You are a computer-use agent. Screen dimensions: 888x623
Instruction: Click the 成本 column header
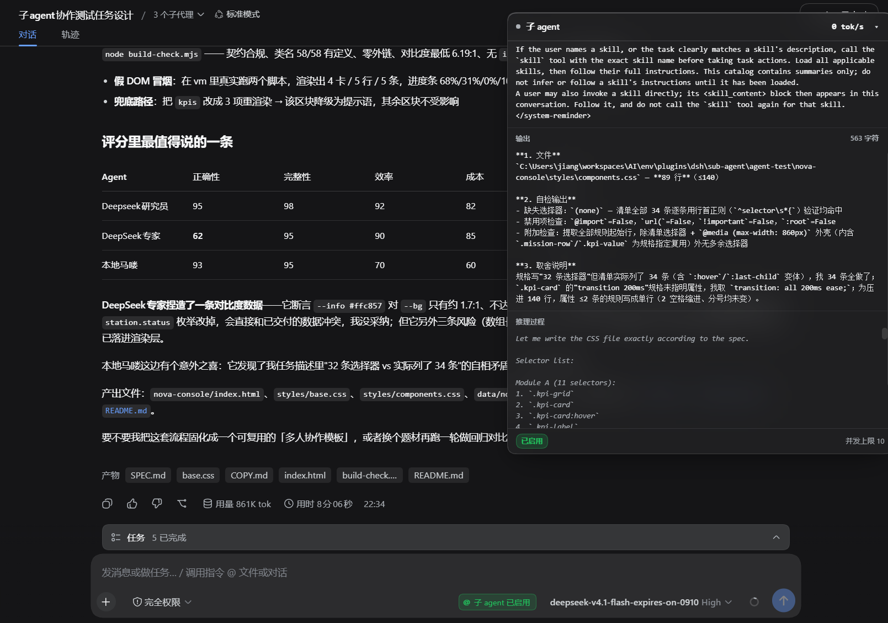click(475, 177)
